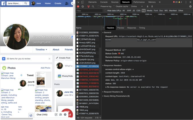
Task: Click the network timeline overview near 8000 ms
Action: click(x=123, y=14)
